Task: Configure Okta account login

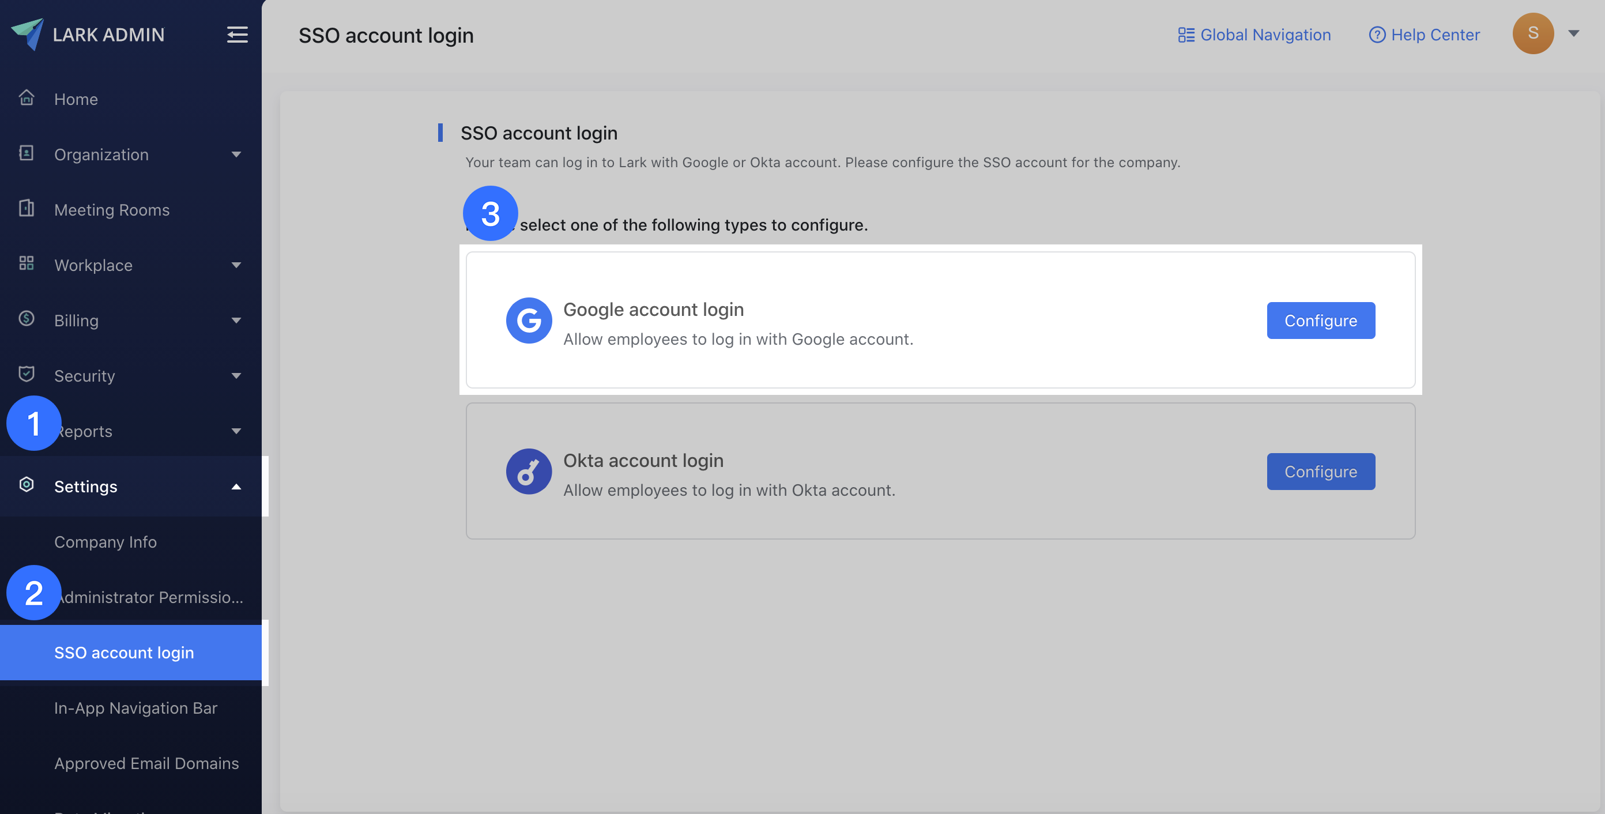Action: [x=1320, y=472]
